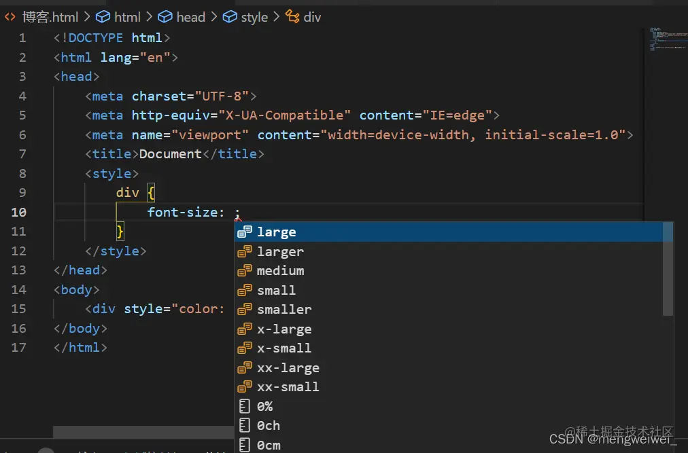The width and height of the screenshot is (688, 453).
Task: Click 'Document' title text
Action: click(x=170, y=154)
